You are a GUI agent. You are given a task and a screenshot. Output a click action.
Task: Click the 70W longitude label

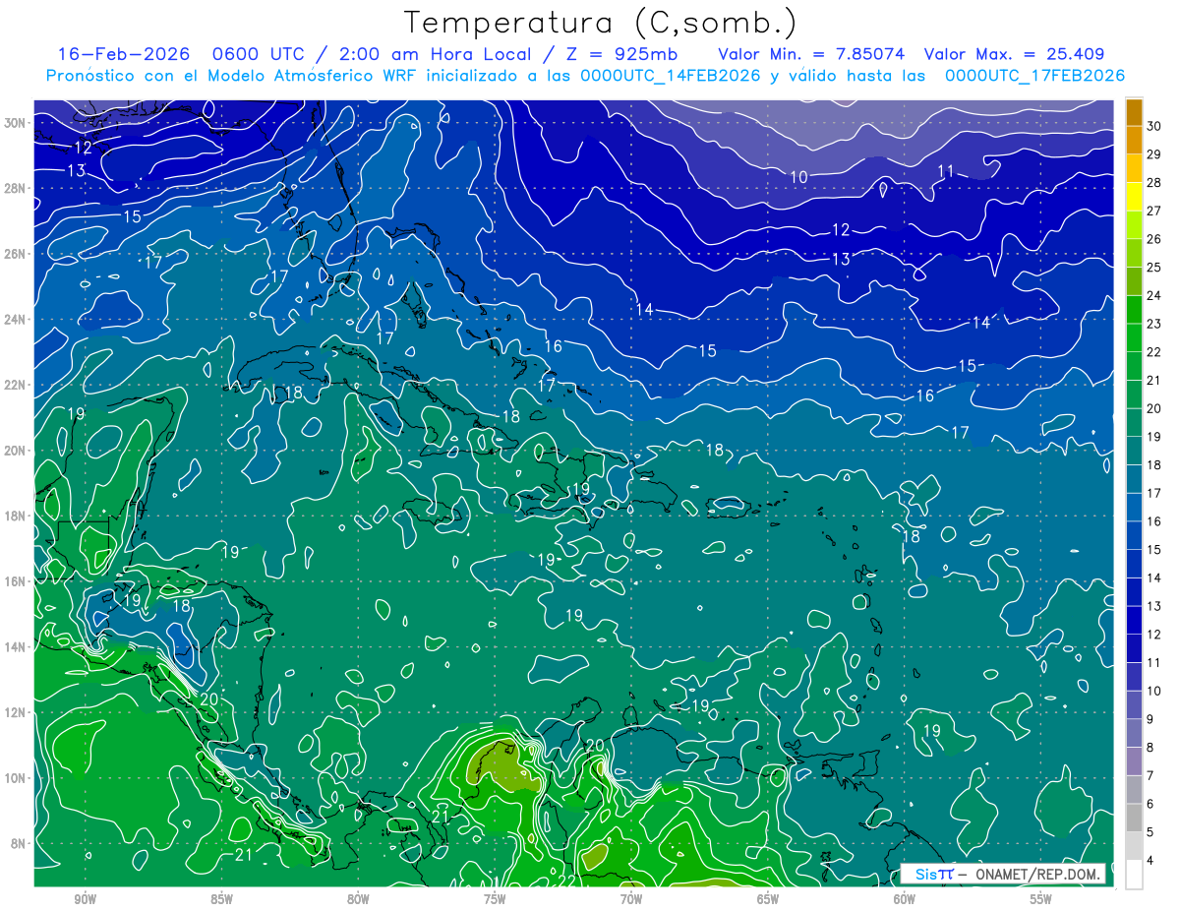click(631, 899)
